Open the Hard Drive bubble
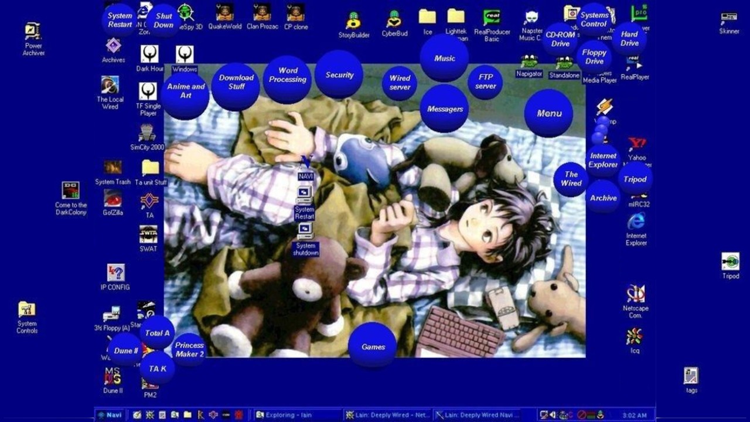The width and height of the screenshot is (750, 422). [629, 39]
